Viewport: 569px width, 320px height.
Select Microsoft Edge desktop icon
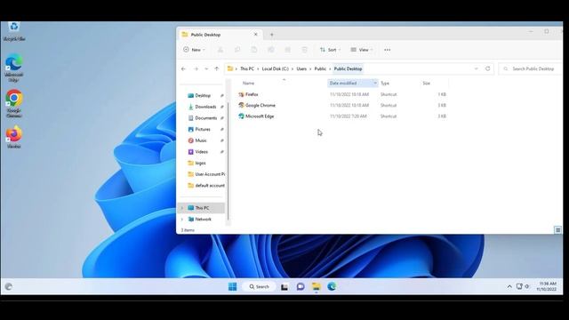coord(14,68)
